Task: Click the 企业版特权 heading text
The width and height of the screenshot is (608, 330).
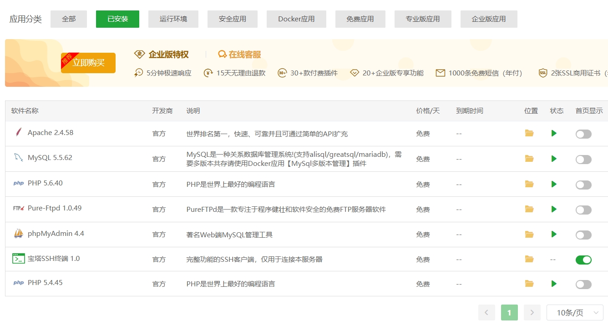Action: pos(168,55)
